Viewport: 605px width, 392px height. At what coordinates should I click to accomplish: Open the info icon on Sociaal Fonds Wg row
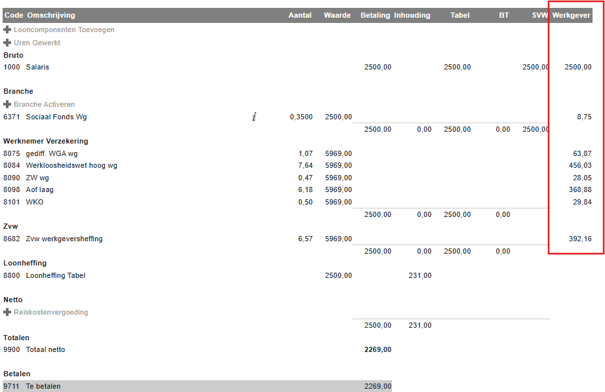point(254,117)
